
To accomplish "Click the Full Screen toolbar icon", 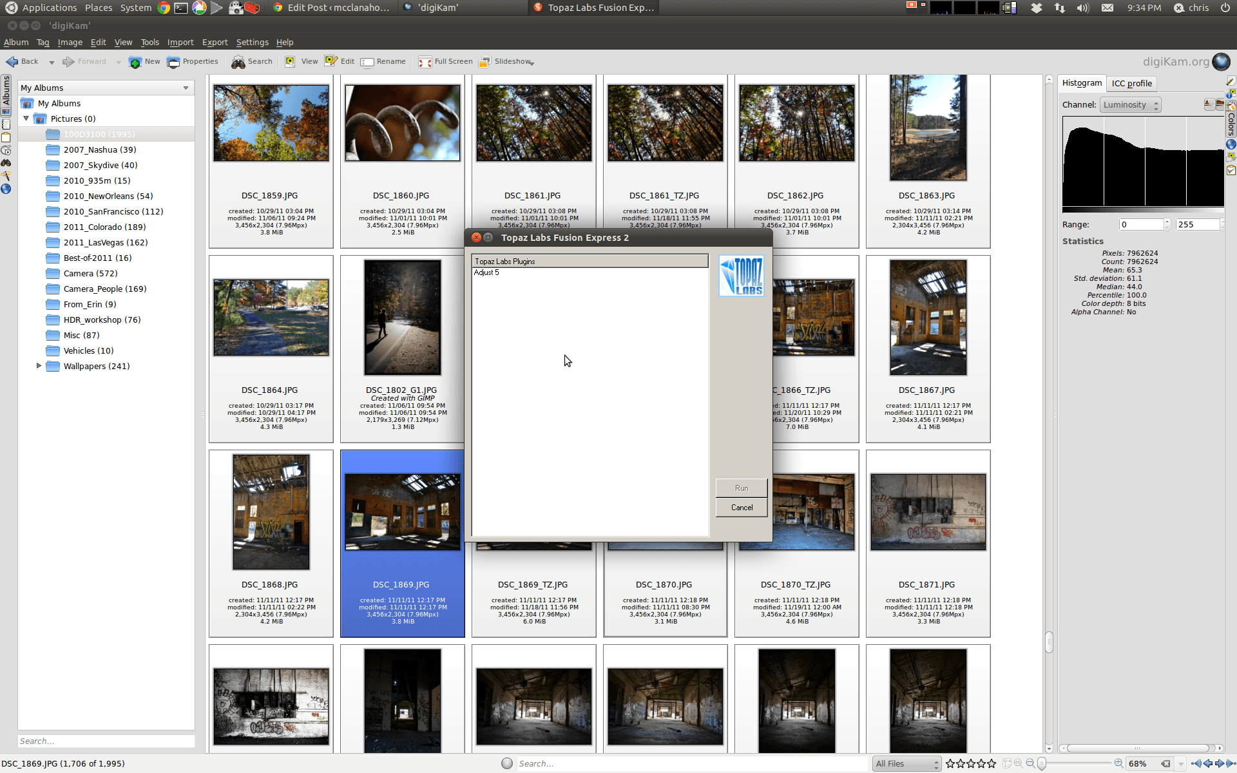I will click(x=425, y=62).
